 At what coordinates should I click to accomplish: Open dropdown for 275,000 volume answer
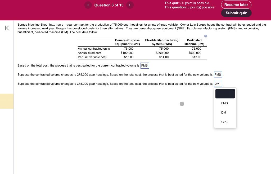(x=218, y=75)
